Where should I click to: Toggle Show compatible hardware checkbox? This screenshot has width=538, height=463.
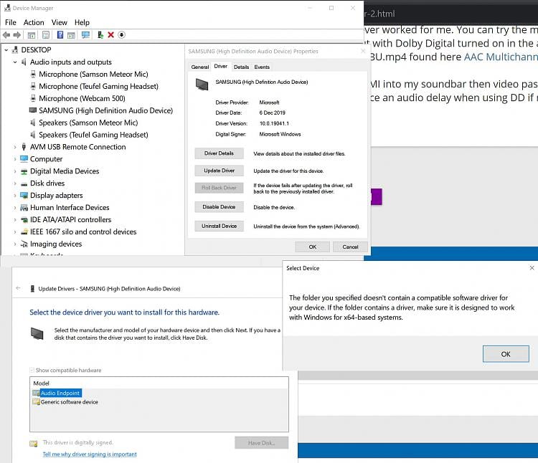click(32, 370)
